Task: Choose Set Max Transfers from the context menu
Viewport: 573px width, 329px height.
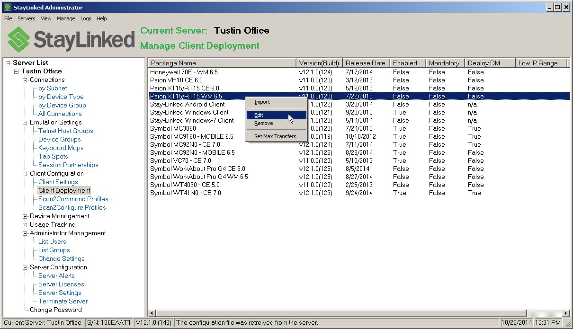Action: click(x=275, y=136)
